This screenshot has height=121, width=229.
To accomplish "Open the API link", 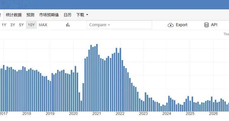I will [214, 25].
